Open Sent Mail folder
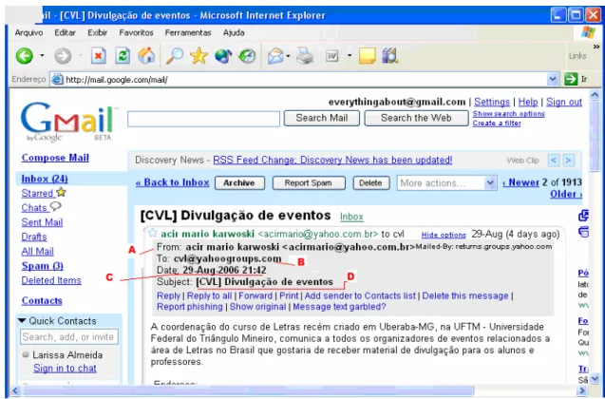Screen dimensions: 605x399 (42, 222)
